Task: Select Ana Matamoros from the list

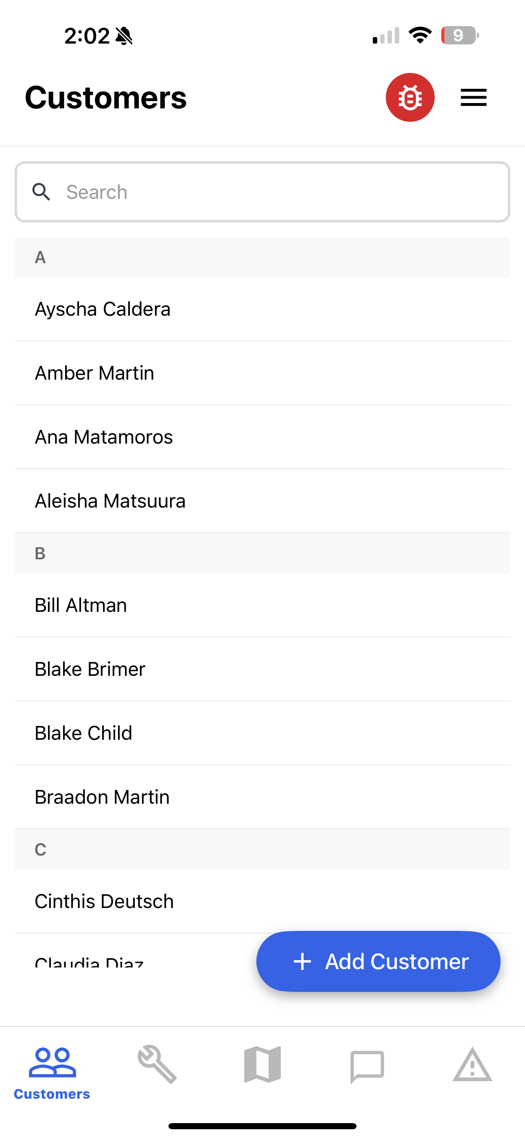Action: click(x=104, y=437)
